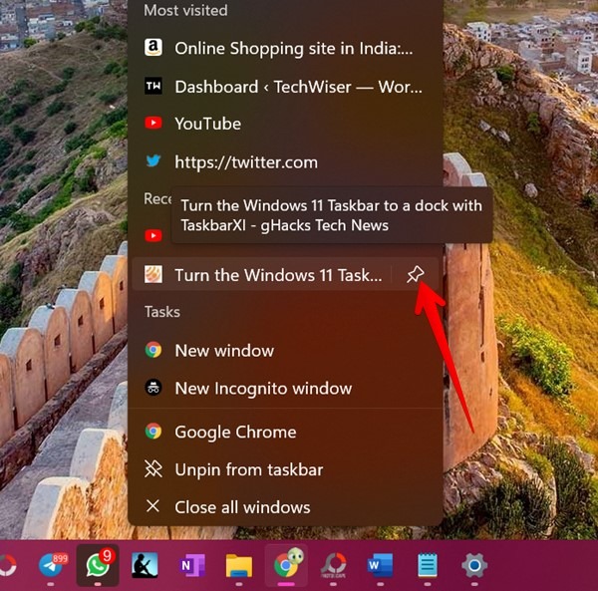598x591 pixels.
Task: Click the TaskbarXI gHacks tooltip text
Action: pos(332,215)
